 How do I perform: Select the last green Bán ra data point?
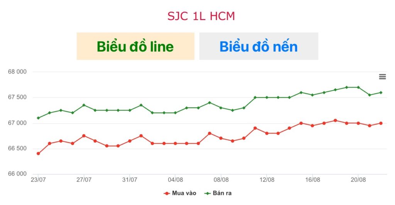[x=381, y=93]
